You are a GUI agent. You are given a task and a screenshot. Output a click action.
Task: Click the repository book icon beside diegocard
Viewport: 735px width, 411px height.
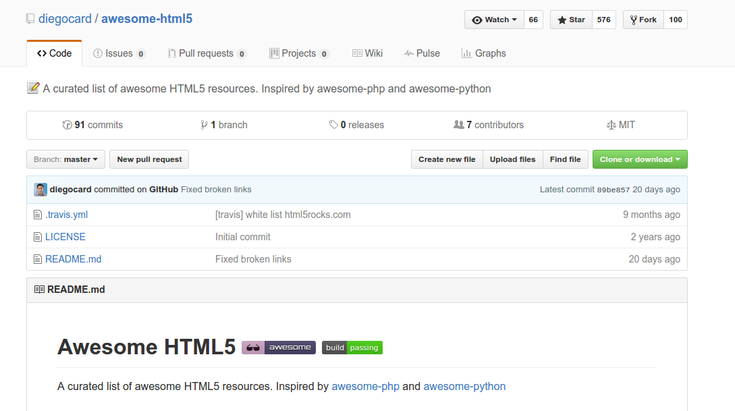(x=30, y=19)
